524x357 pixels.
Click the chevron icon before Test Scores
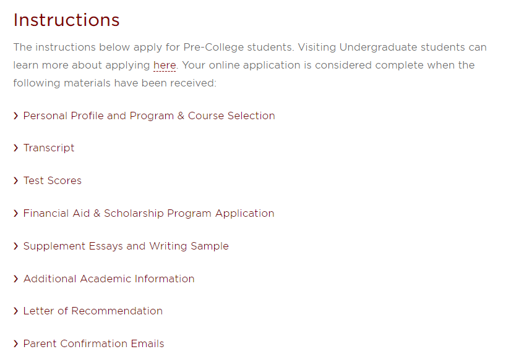coord(16,181)
